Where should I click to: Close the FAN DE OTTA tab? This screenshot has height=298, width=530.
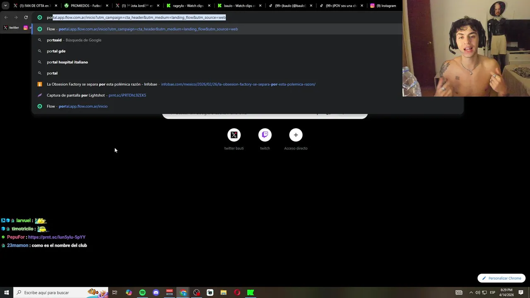click(56, 6)
